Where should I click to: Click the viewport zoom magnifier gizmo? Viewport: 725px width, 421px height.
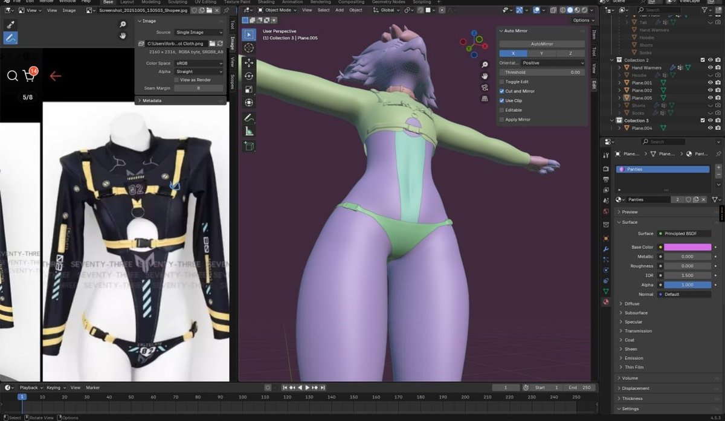click(x=485, y=65)
